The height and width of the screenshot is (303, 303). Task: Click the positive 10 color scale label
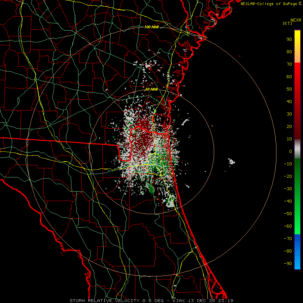[289, 139]
